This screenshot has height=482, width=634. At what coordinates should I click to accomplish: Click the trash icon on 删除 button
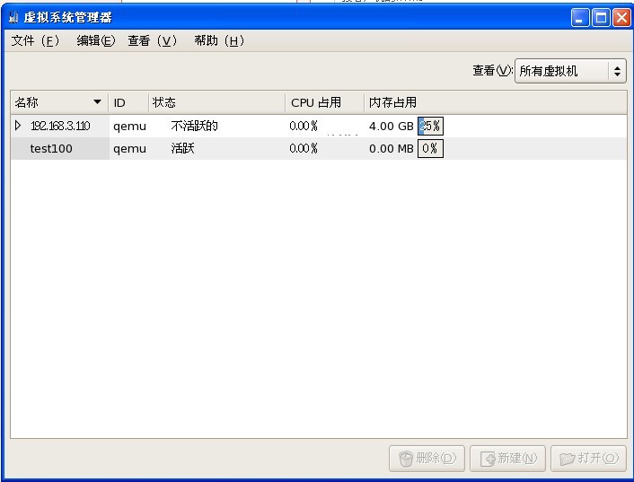pos(406,459)
